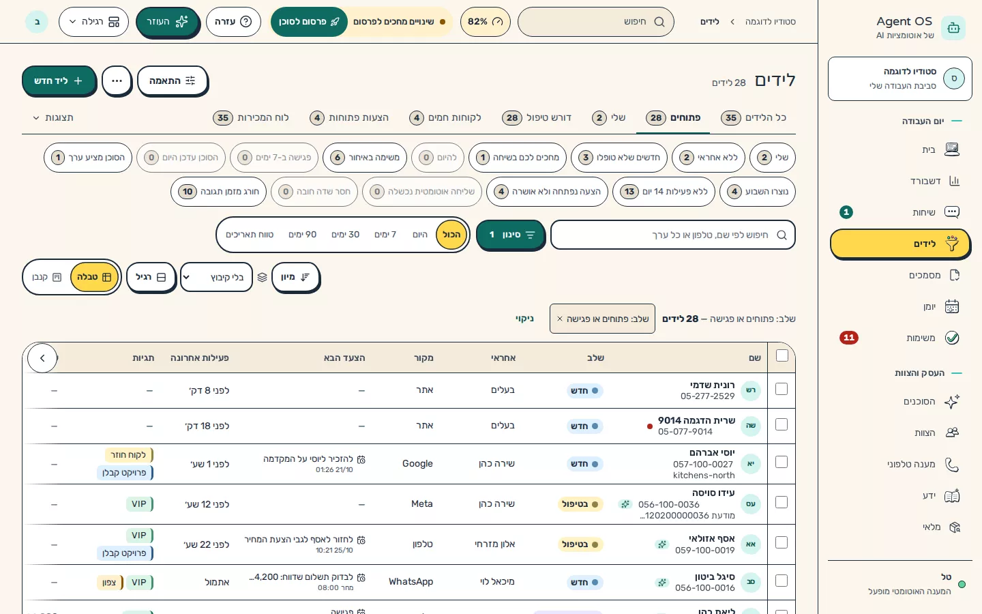This screenshot has width=982, height=614.
Task: Switch to כל הלידים tab
Action: coord(754,117)
